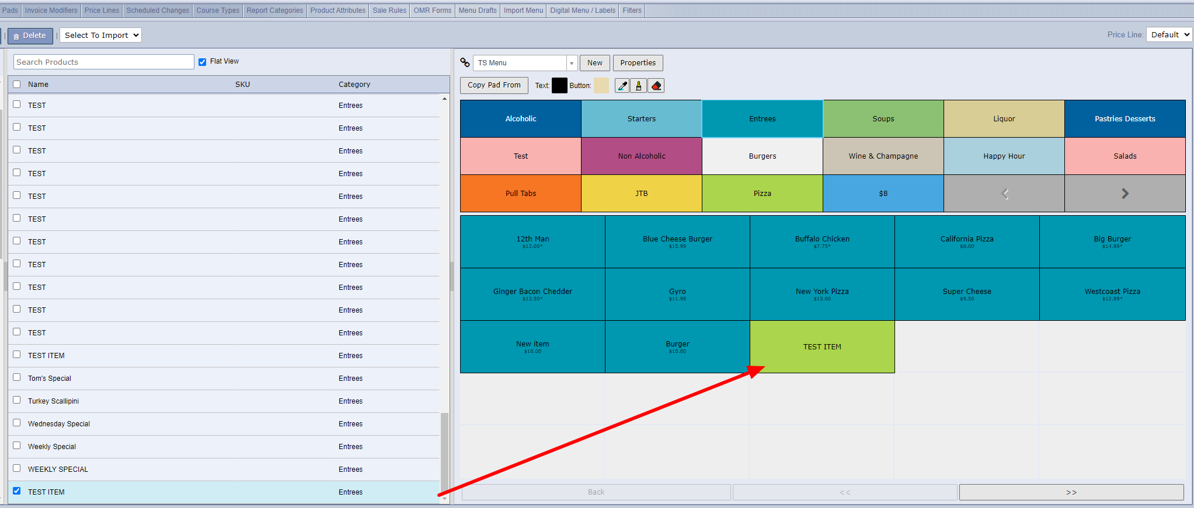Open the Sale Rules tab

click(389, 10)
